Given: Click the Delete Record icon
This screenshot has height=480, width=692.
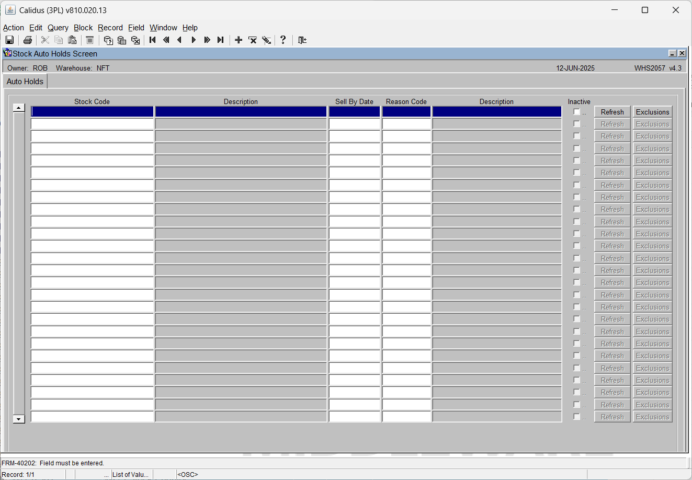Looking at the screenshot, I should coord(253,40).
